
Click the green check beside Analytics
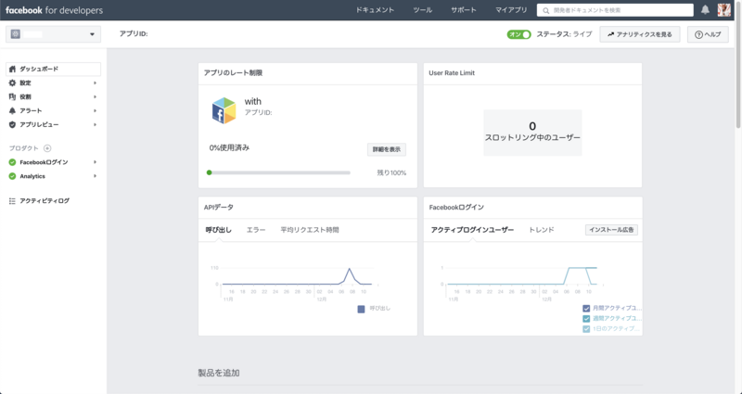point(13,176)
